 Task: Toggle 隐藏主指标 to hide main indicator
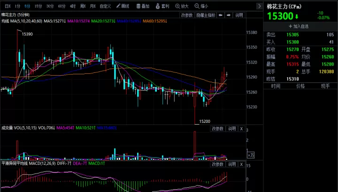pyautogui.click(x=206, y=15)
